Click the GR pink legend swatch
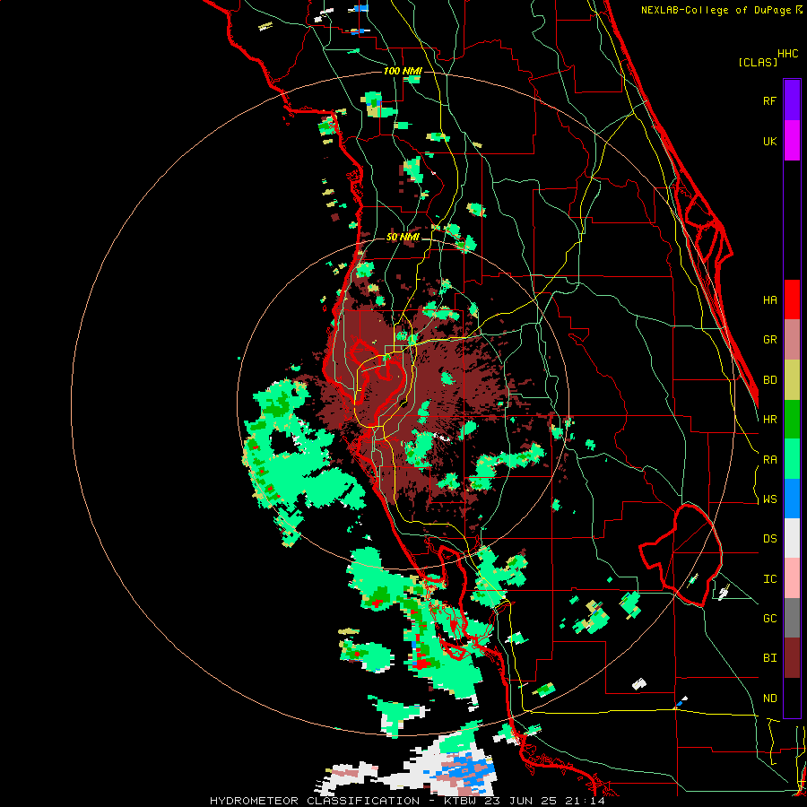Image resolution: width=807 pixels, height=807 pixels. point(792,339)
